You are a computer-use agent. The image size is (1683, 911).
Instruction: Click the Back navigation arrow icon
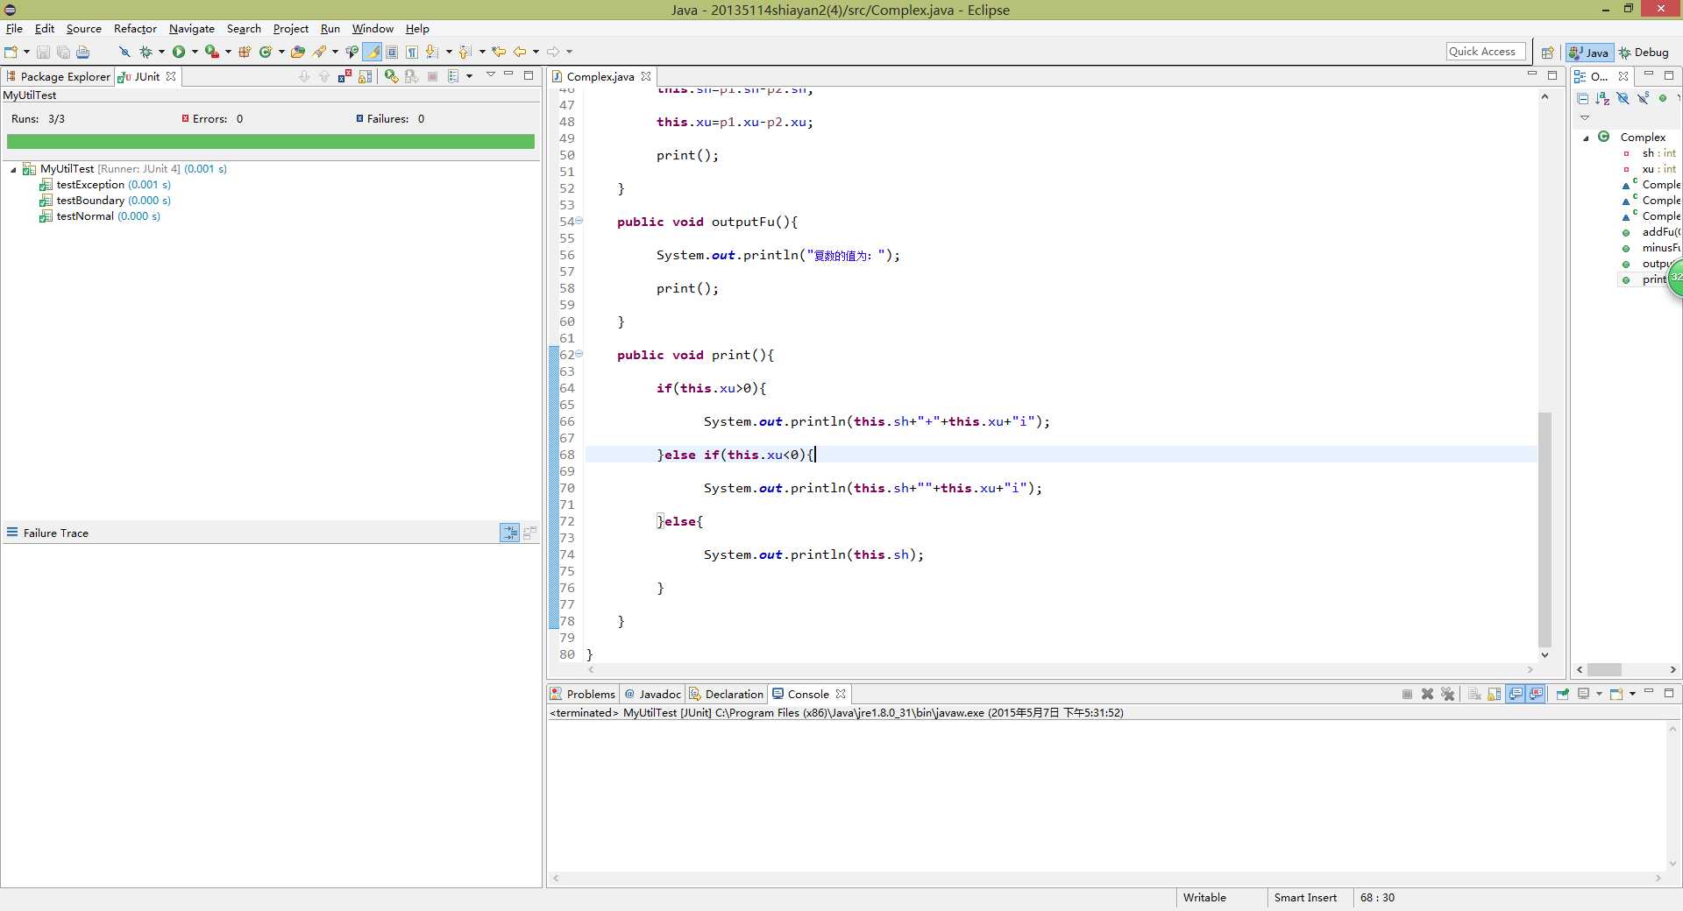click(520, 52)
